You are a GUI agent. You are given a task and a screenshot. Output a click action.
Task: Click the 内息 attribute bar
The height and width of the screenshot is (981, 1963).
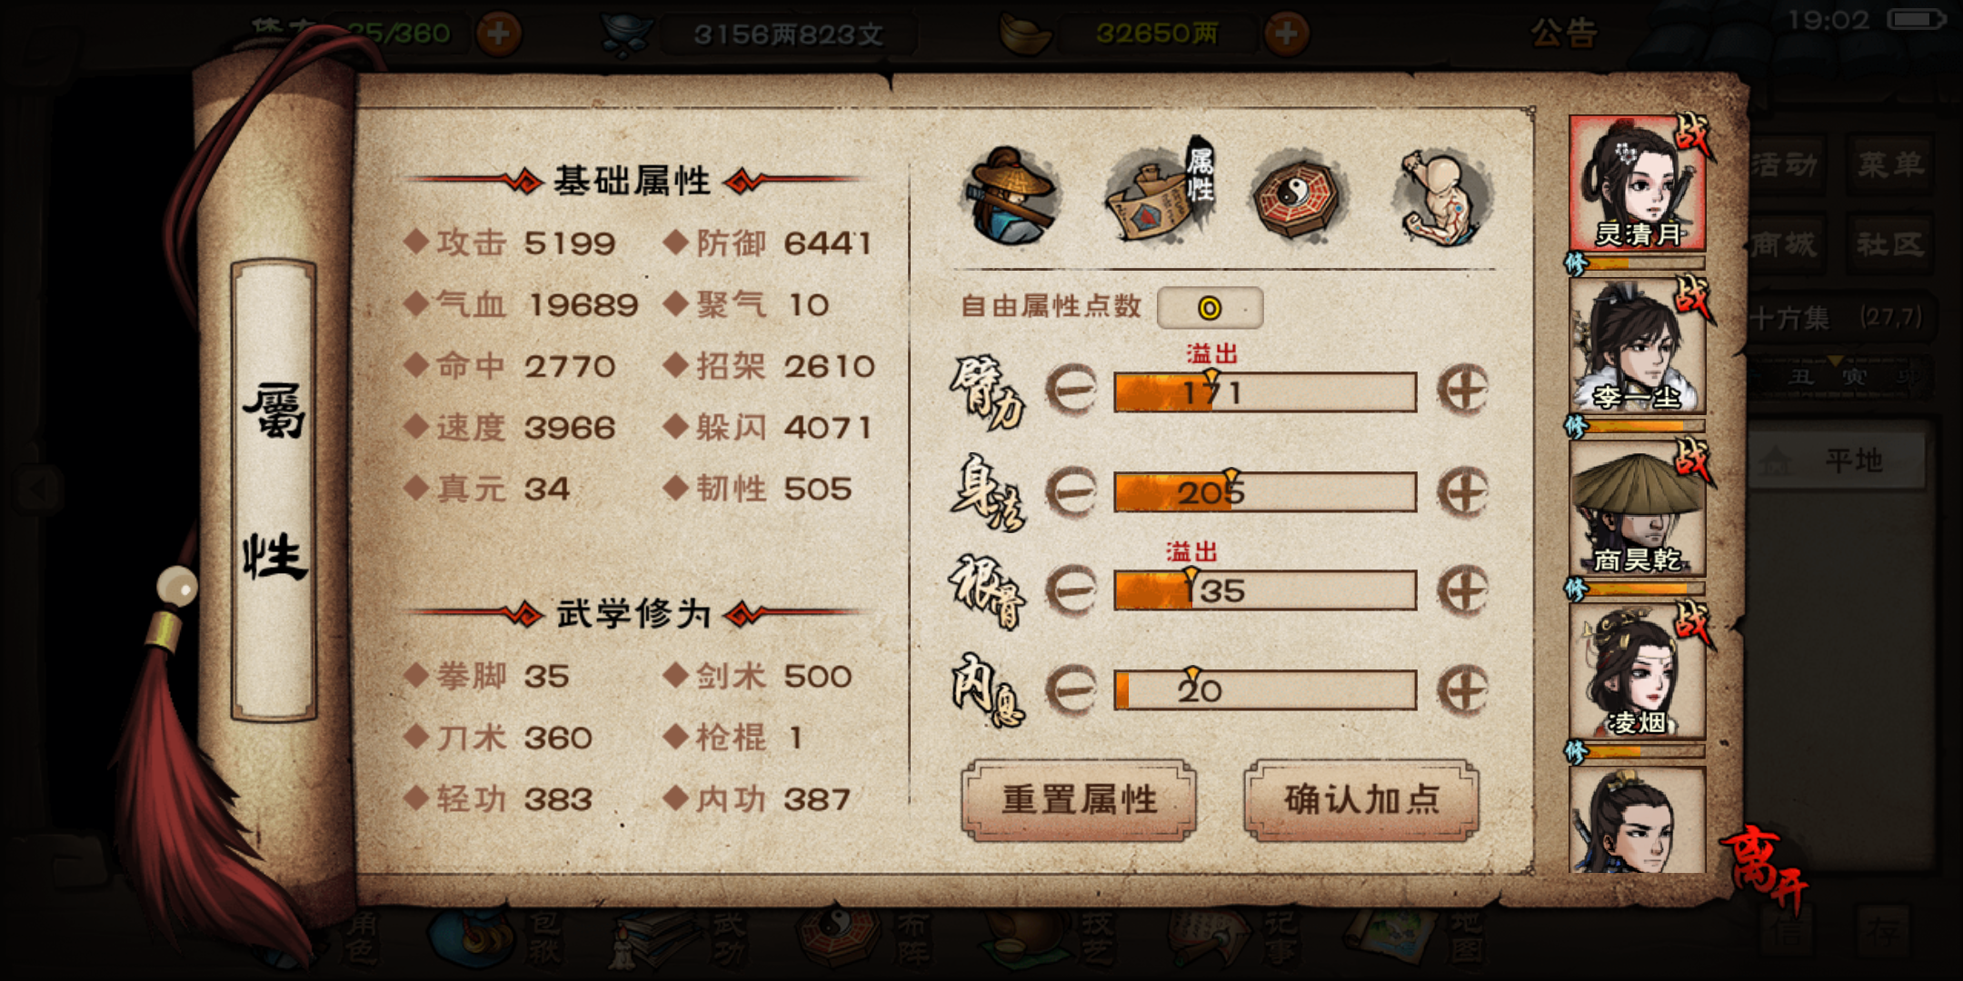pos(1265,690)
